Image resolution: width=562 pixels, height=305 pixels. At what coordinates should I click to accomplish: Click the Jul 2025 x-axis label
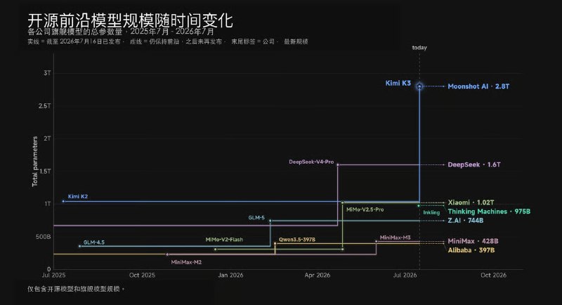point(54,275)
